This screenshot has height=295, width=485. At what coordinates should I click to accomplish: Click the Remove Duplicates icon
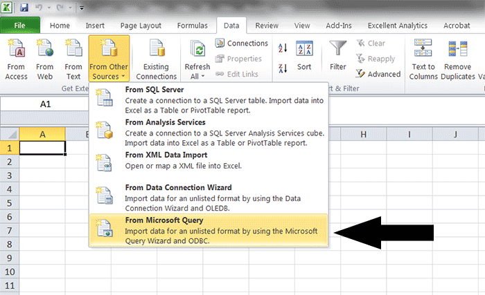coord(458,59)
